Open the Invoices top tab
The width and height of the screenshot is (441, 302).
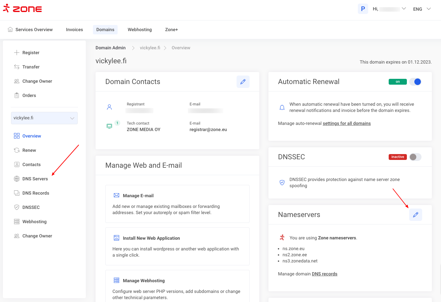[74, 30]
